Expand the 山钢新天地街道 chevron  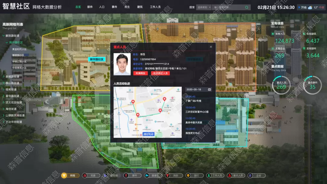(4, 115)
